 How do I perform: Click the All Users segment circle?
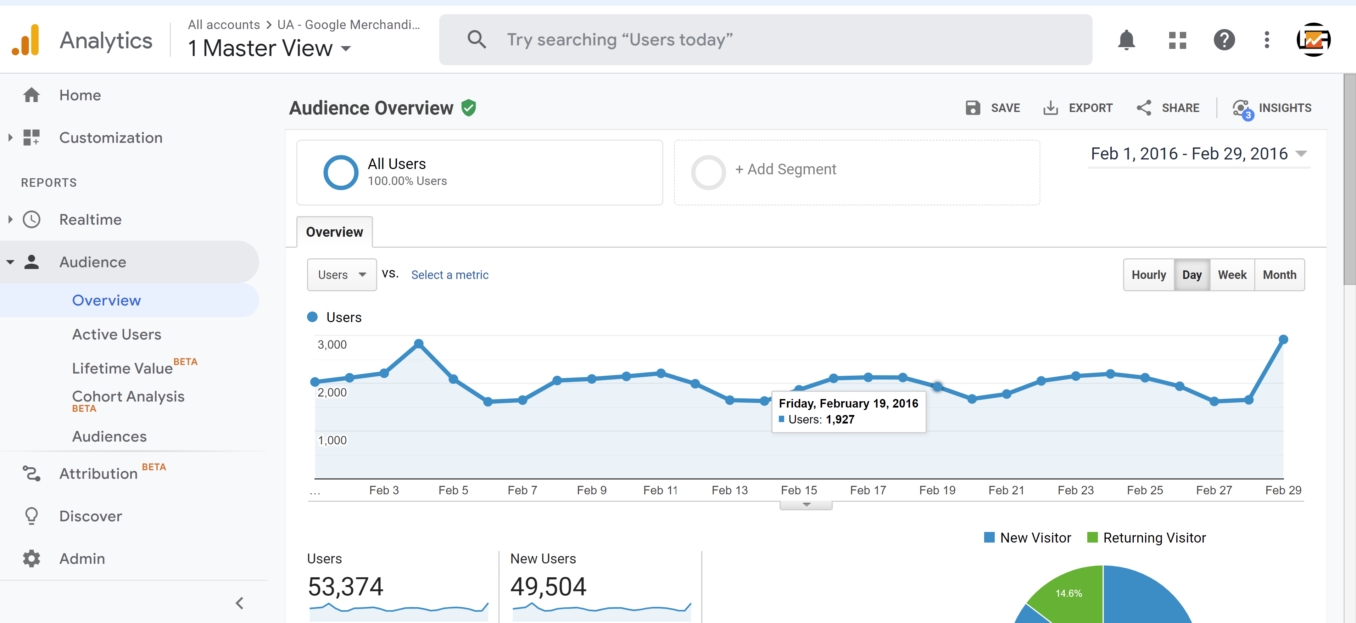(x=341, y=173)
